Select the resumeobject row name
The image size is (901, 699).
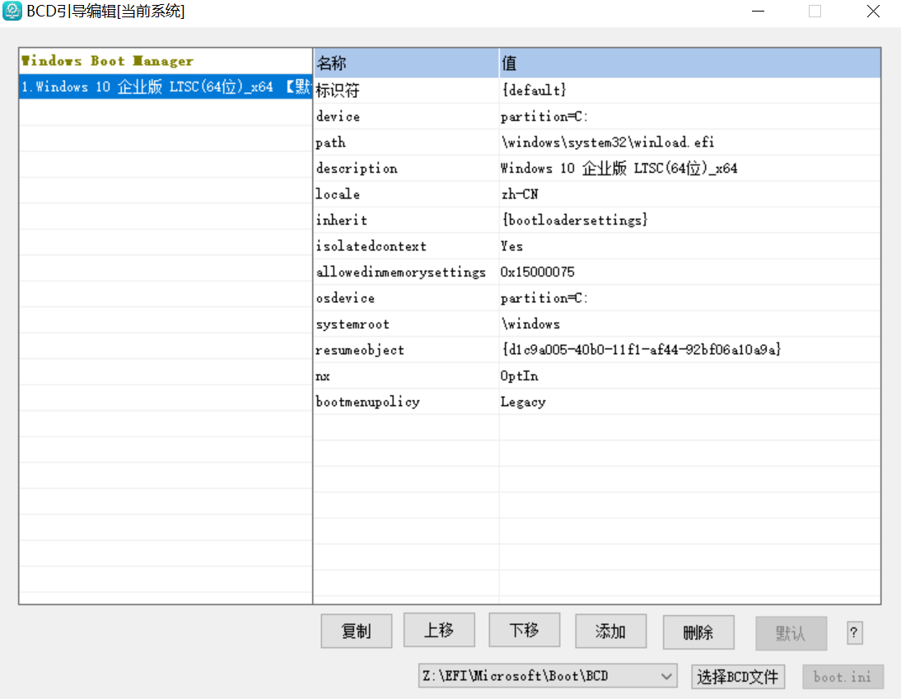(360, 351)
